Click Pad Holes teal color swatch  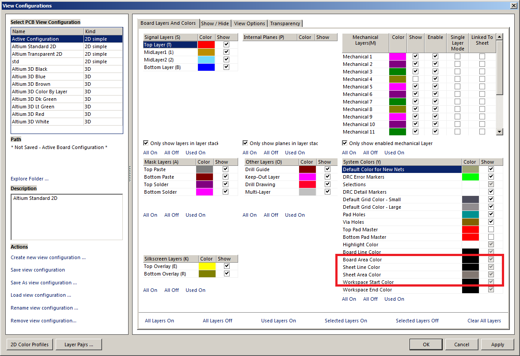470,214
